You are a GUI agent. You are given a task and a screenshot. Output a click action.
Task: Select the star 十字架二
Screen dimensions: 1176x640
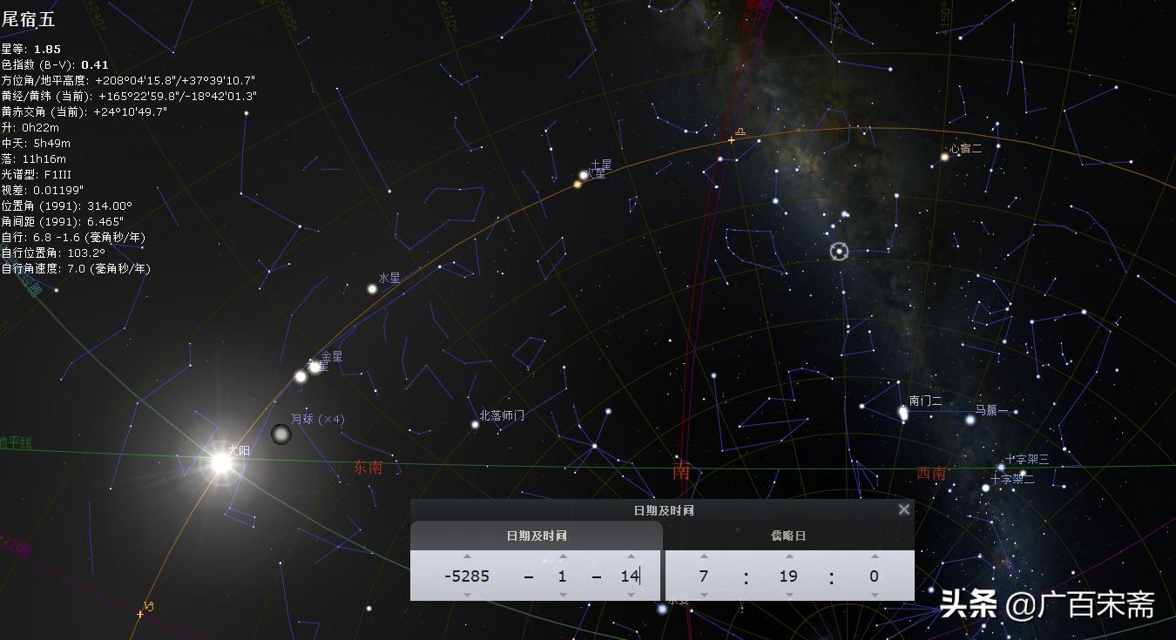click(x=986, y=488)
